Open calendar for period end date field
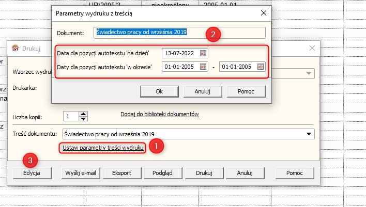The width and height of the screenshot is (366, 207). pos(261,67)
